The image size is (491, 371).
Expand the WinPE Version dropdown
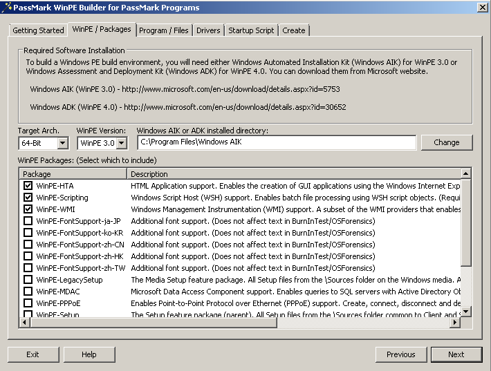122,143
